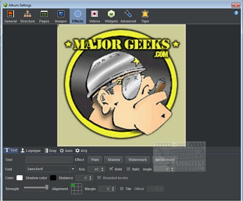
Task: Click the blue help question mark icon
Action: 236,13
